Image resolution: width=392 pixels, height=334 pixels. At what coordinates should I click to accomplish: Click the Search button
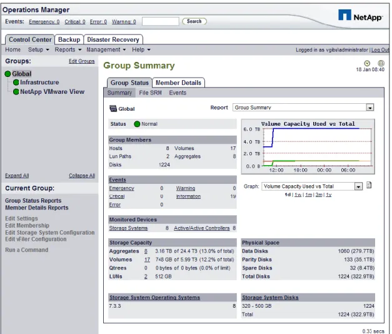tap(194, 21)
